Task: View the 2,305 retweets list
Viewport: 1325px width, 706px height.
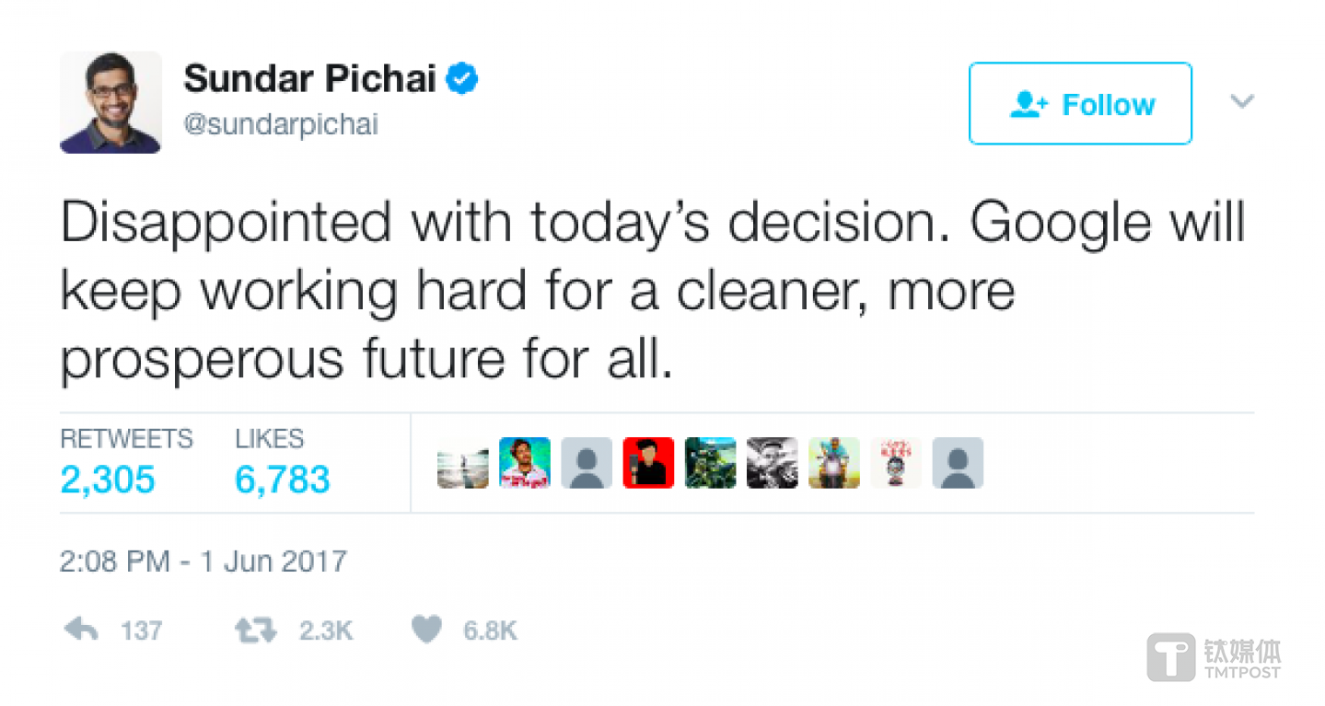Action: (x=108, y=480)
